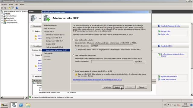Collapse the Estado subsection chevron
The width and height of the screenshot is (193, 108).
click(x=33, y=55)
